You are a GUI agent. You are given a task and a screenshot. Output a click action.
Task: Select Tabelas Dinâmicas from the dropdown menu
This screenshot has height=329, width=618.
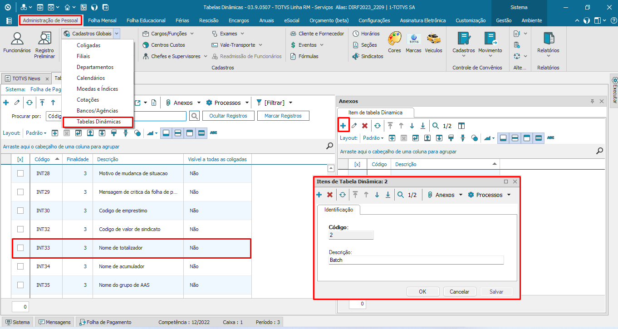[98, 122]
